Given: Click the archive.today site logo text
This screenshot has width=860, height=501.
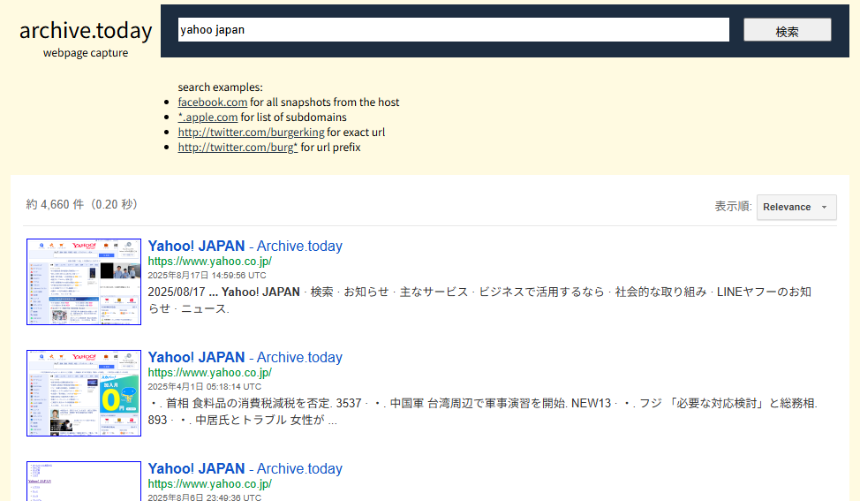Looking at the screenshot, I should pos(86,31).
